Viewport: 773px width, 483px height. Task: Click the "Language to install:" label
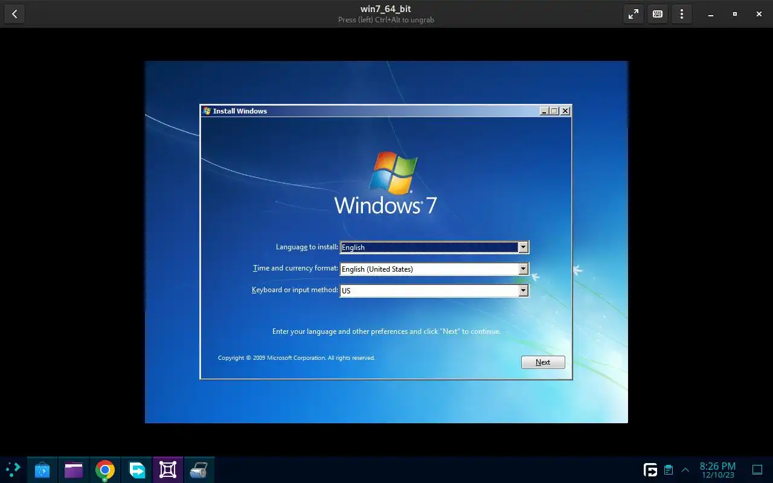tap(307, 247)
